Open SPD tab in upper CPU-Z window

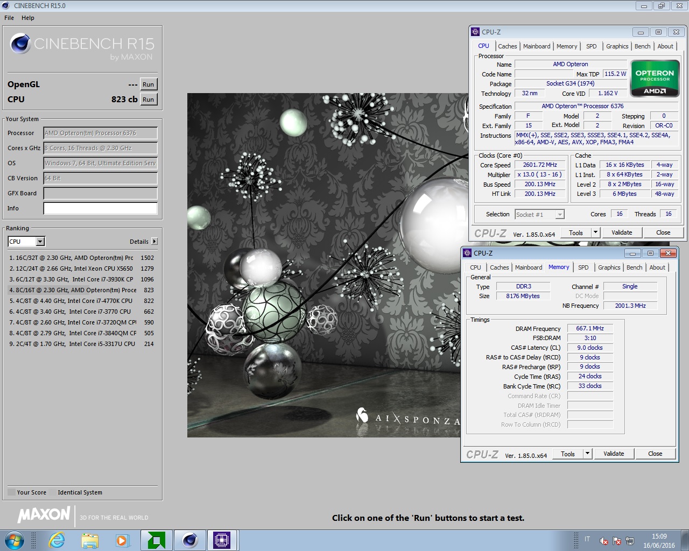(591, 46)
